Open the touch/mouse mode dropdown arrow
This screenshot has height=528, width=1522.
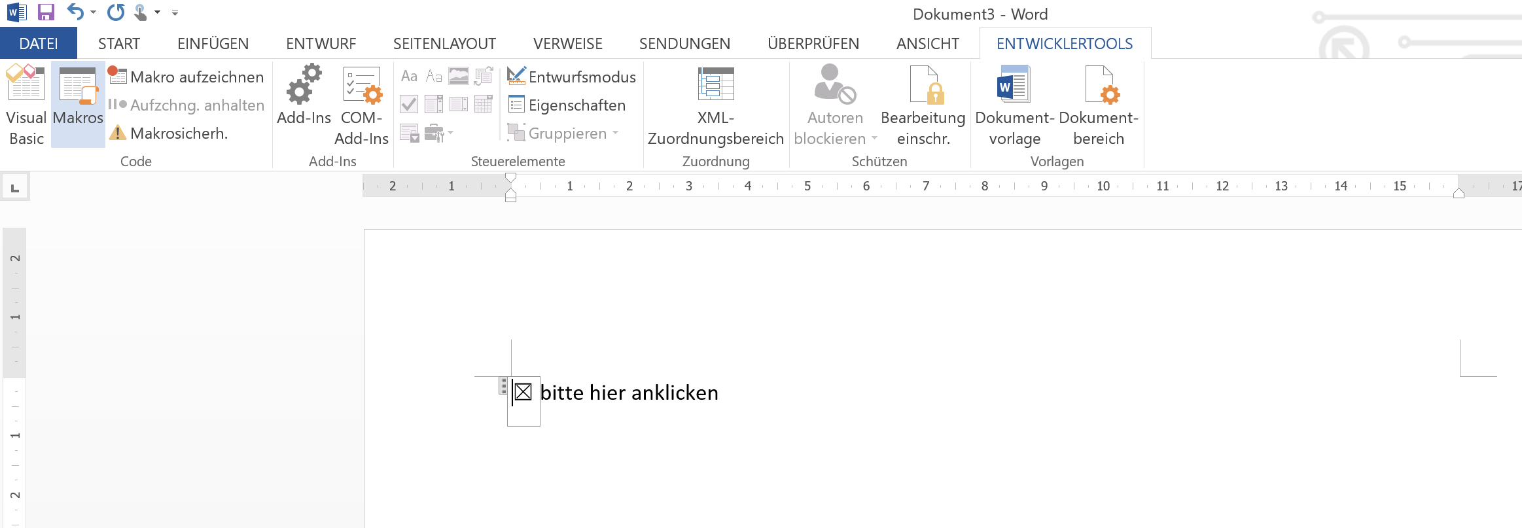[157, 12]
